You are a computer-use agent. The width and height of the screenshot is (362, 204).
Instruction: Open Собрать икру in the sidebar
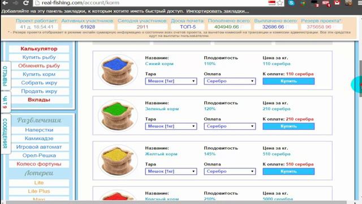click(39, 83)
